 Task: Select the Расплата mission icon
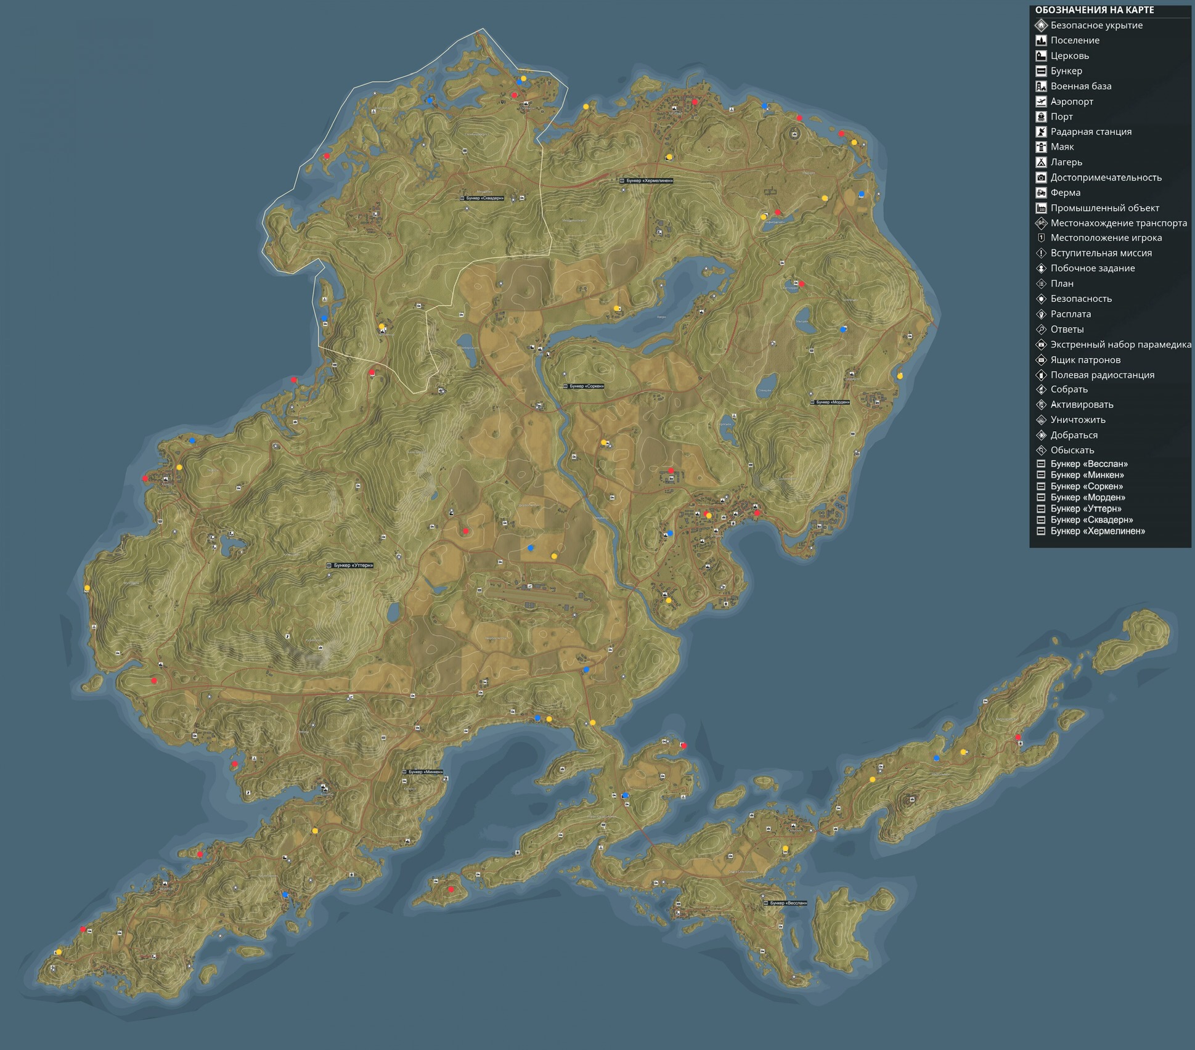click(1041, 314)
